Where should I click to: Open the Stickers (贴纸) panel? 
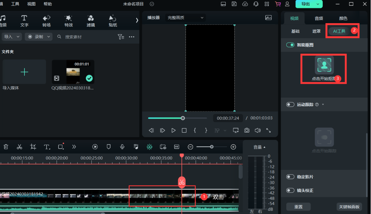(113, 21)
